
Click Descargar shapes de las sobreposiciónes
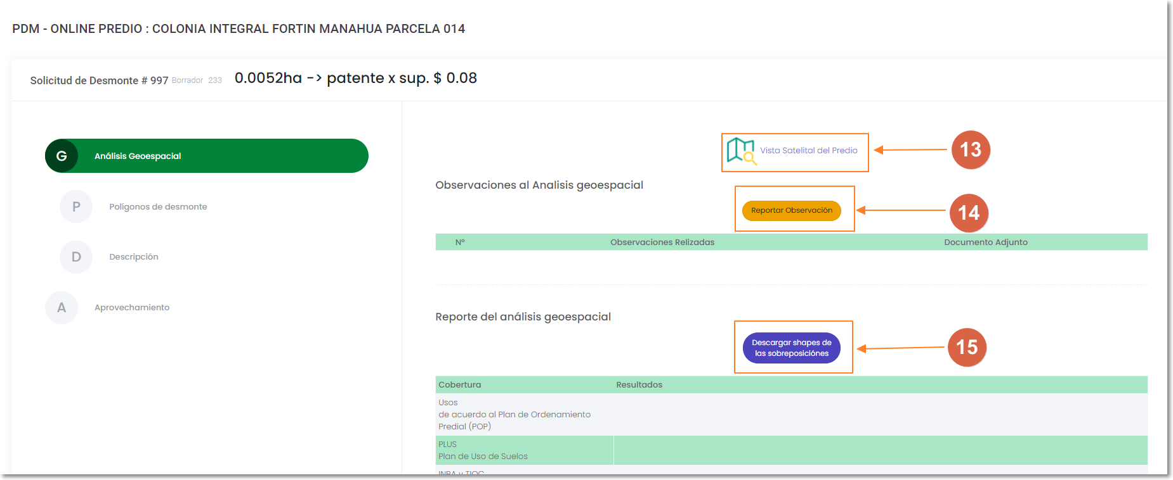pyautogui.click(x=791, y=348)
